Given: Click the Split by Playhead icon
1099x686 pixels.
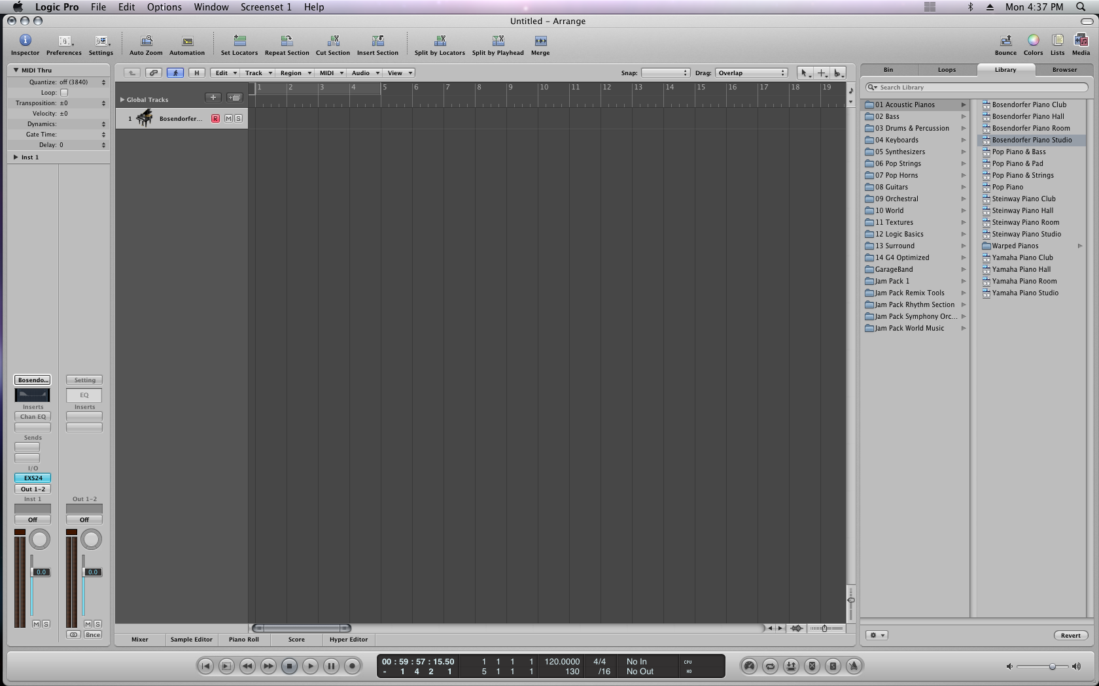Looking at the screenshot, I should [x=498, y=44].
